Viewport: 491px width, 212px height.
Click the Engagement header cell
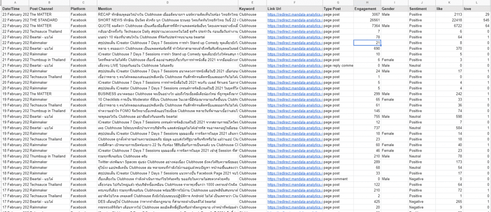point(367,9)
